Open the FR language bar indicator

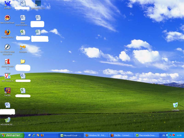click(x=164, y=136)
